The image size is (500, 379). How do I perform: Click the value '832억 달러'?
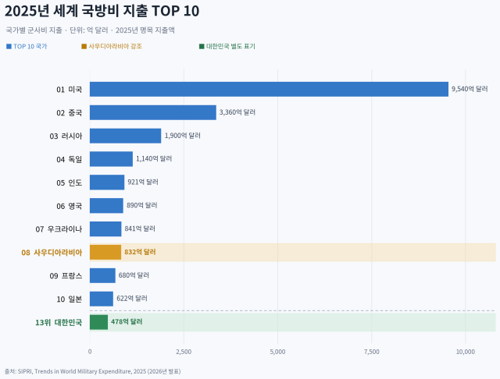click(140, 252)
